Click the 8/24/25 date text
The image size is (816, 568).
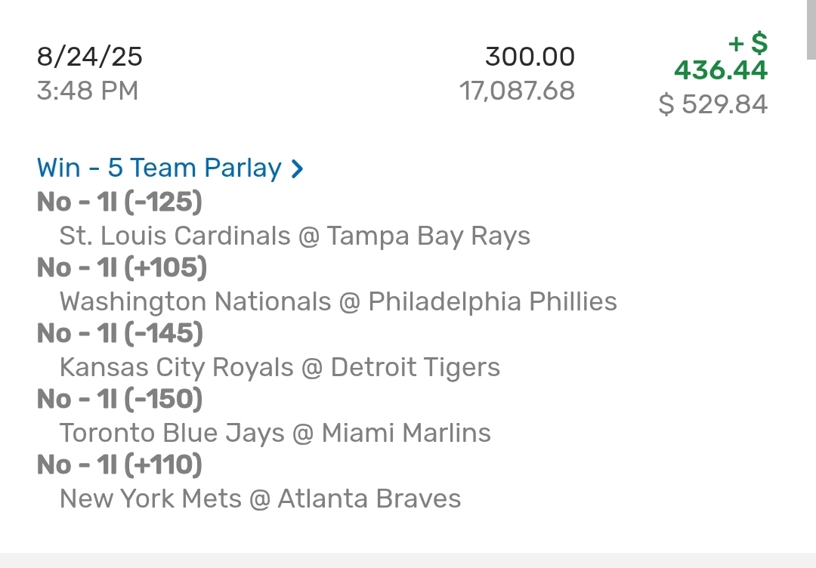pyautogui.click(x=89, y=57)
